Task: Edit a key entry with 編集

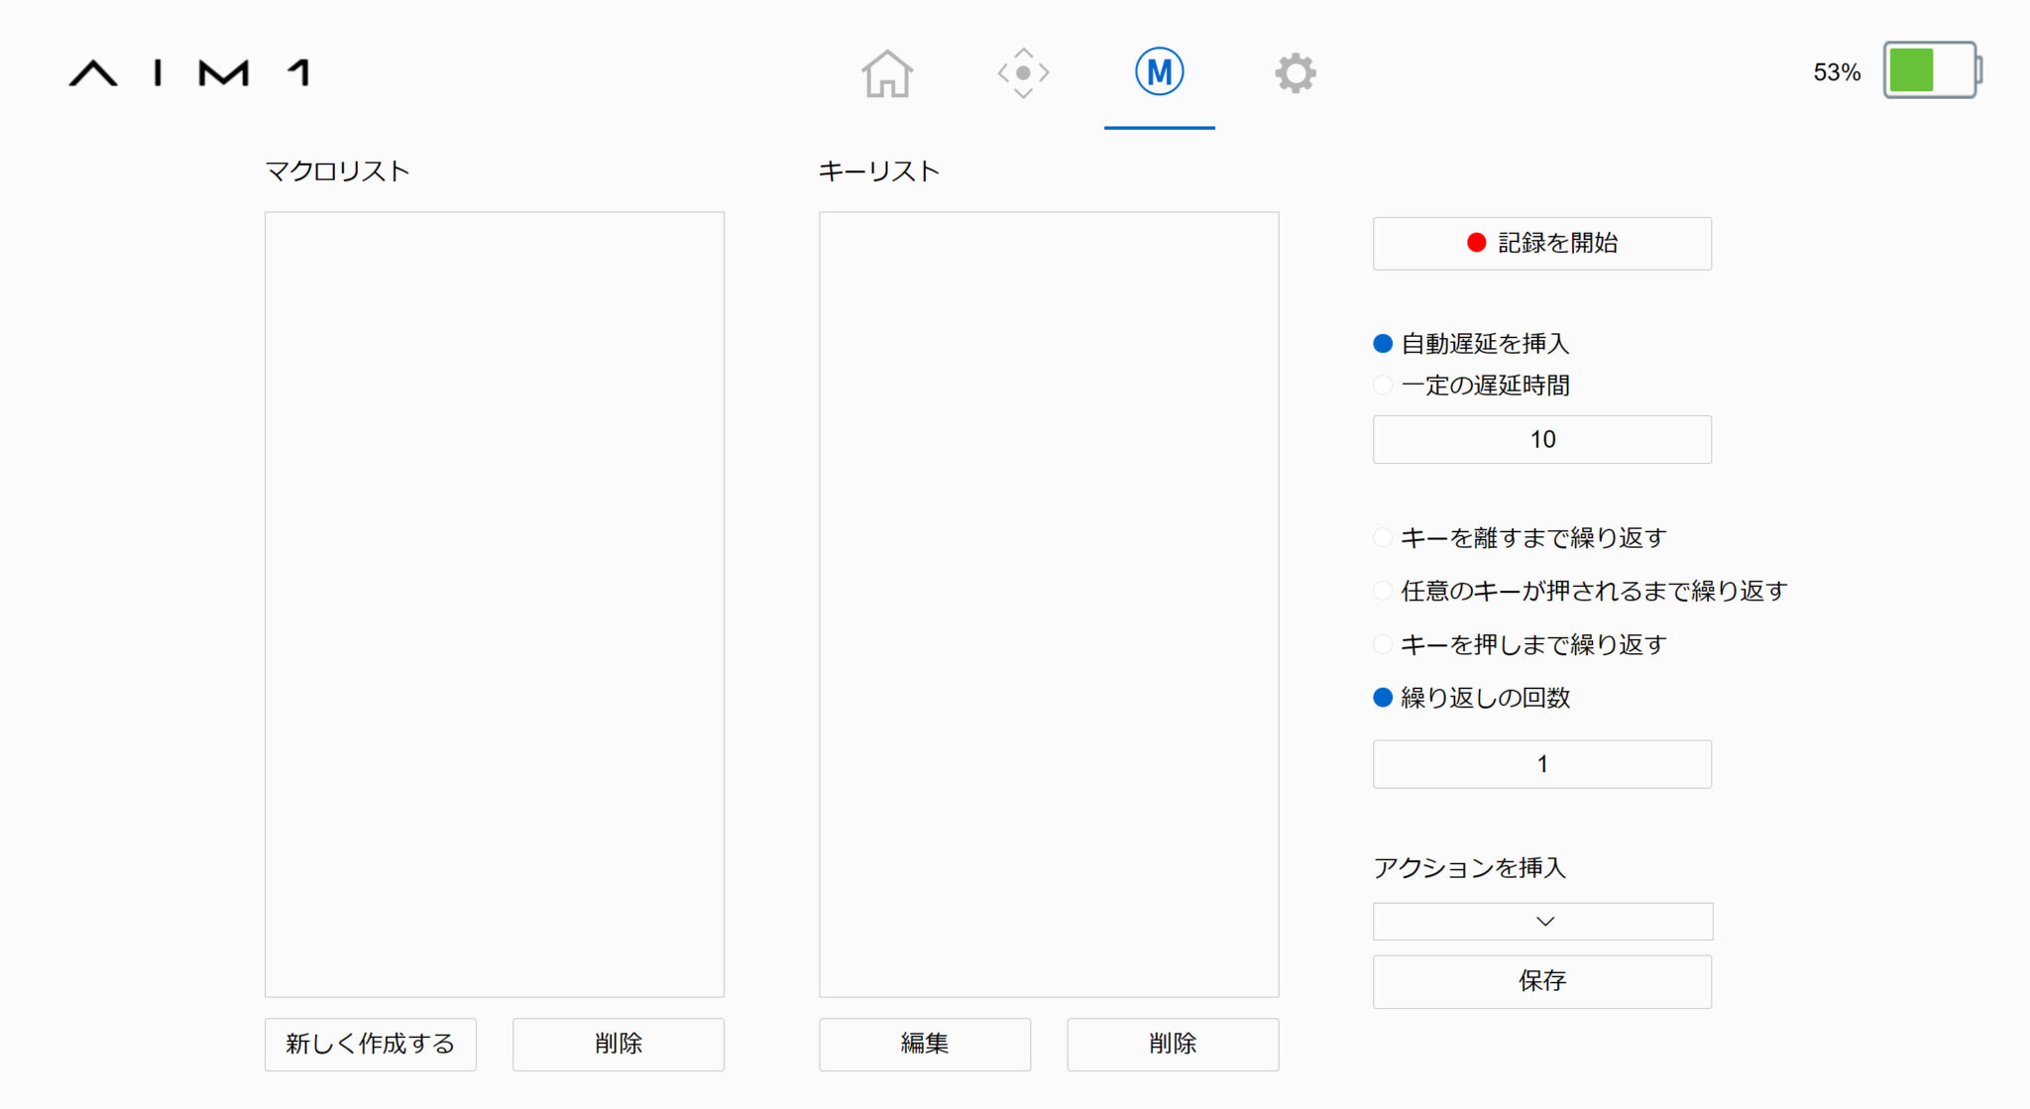Action: pos(924,1044)
